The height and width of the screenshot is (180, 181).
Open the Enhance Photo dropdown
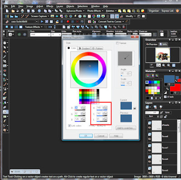(x=76, y=11)
